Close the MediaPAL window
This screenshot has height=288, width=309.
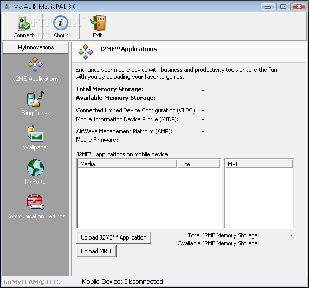tap(299, 6)
